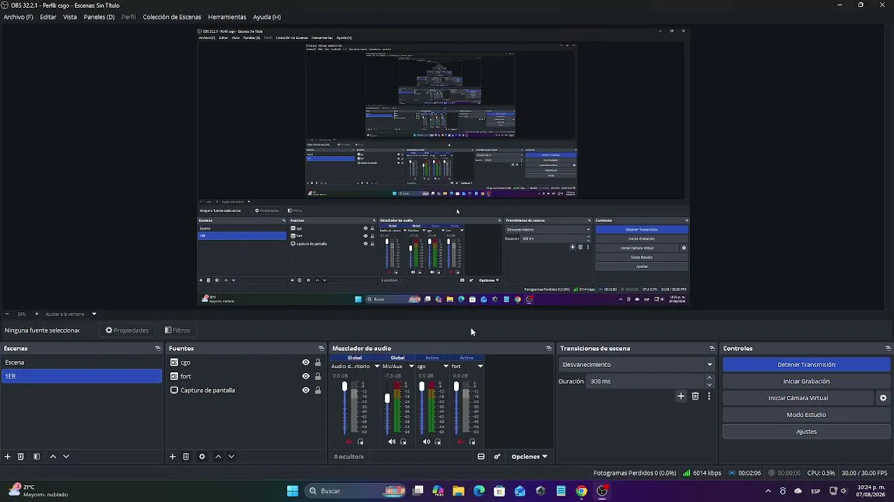
Task: Open Ajustes settings button
Action: [x=806, y=432]
